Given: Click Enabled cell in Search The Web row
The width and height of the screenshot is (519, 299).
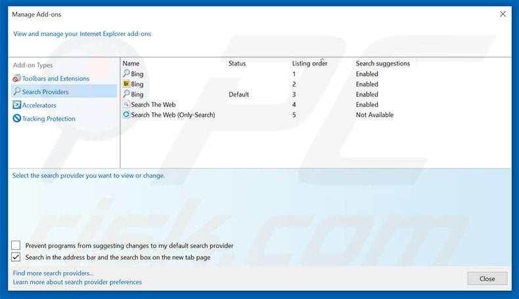Looking at the screenshot, I should [367, 104].
